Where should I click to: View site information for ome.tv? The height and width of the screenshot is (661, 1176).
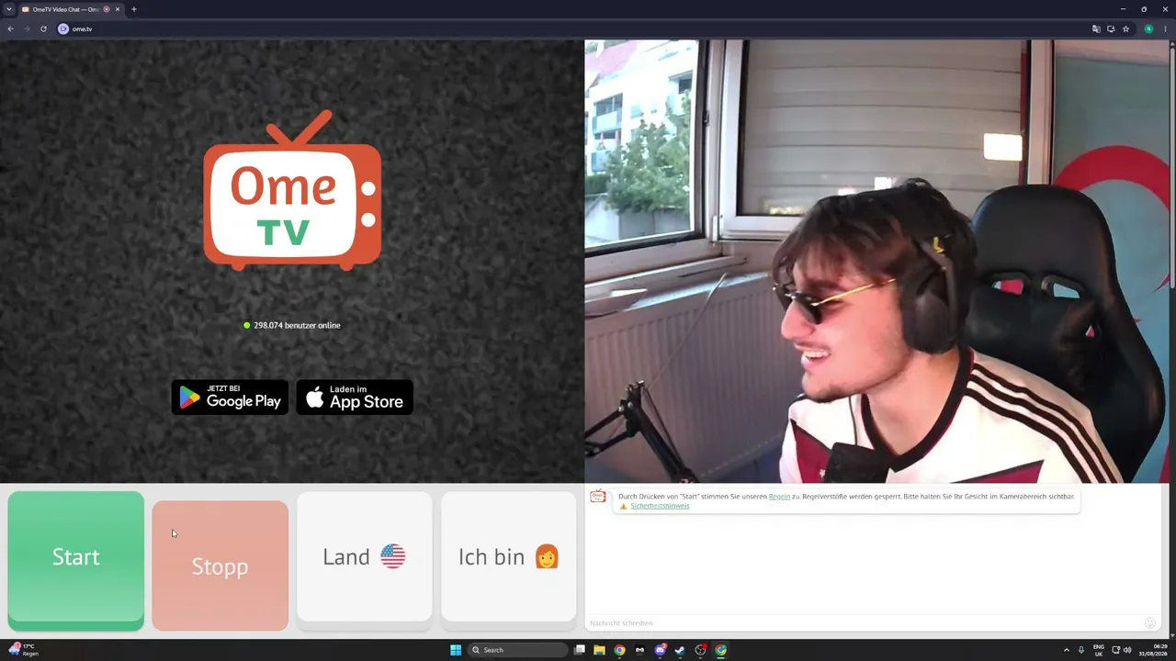(x=63, y=28)
